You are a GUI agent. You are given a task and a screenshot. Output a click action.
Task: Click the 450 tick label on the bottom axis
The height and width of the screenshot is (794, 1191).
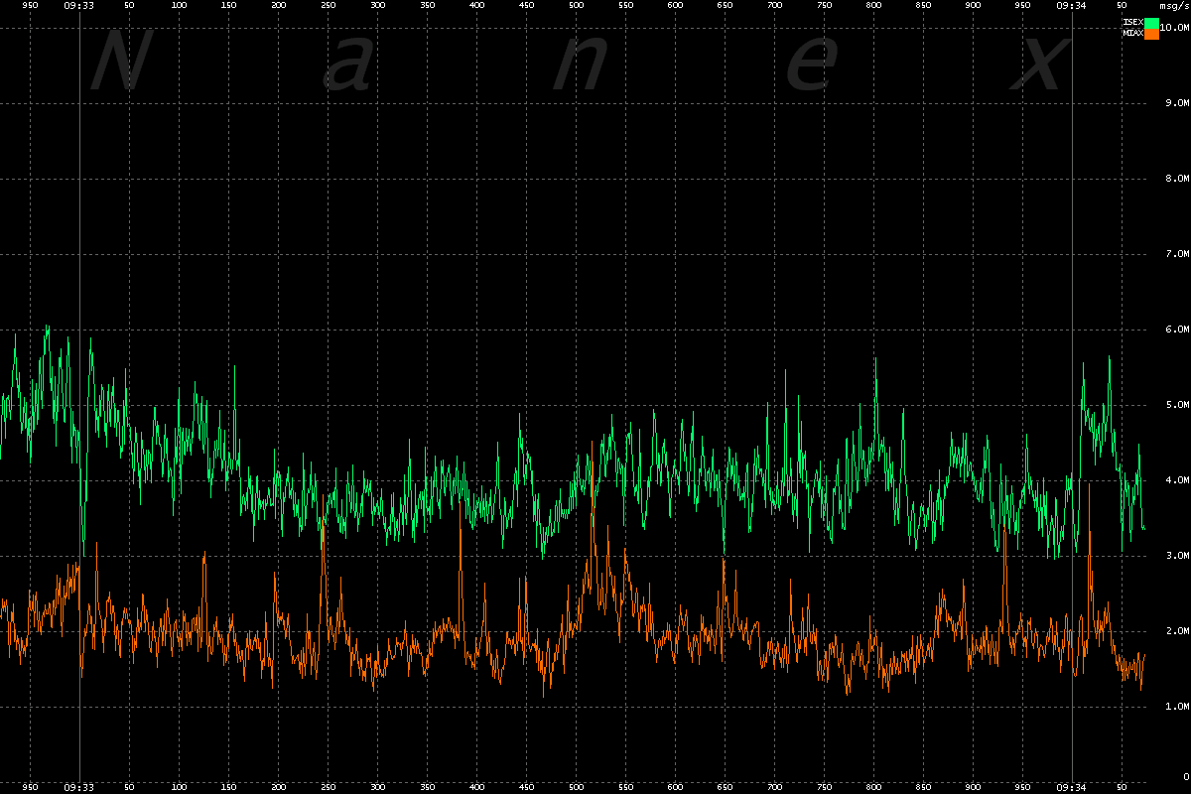[x=526, y=787]
